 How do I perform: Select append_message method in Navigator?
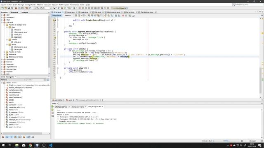20,88
